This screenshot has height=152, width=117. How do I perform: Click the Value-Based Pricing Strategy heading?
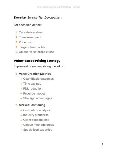click(37, 61)
